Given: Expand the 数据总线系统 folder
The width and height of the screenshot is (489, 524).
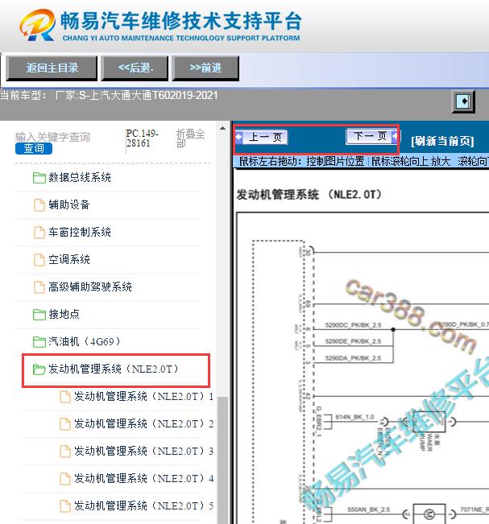Looking at the screenshot, I should (x=80, y=177).
